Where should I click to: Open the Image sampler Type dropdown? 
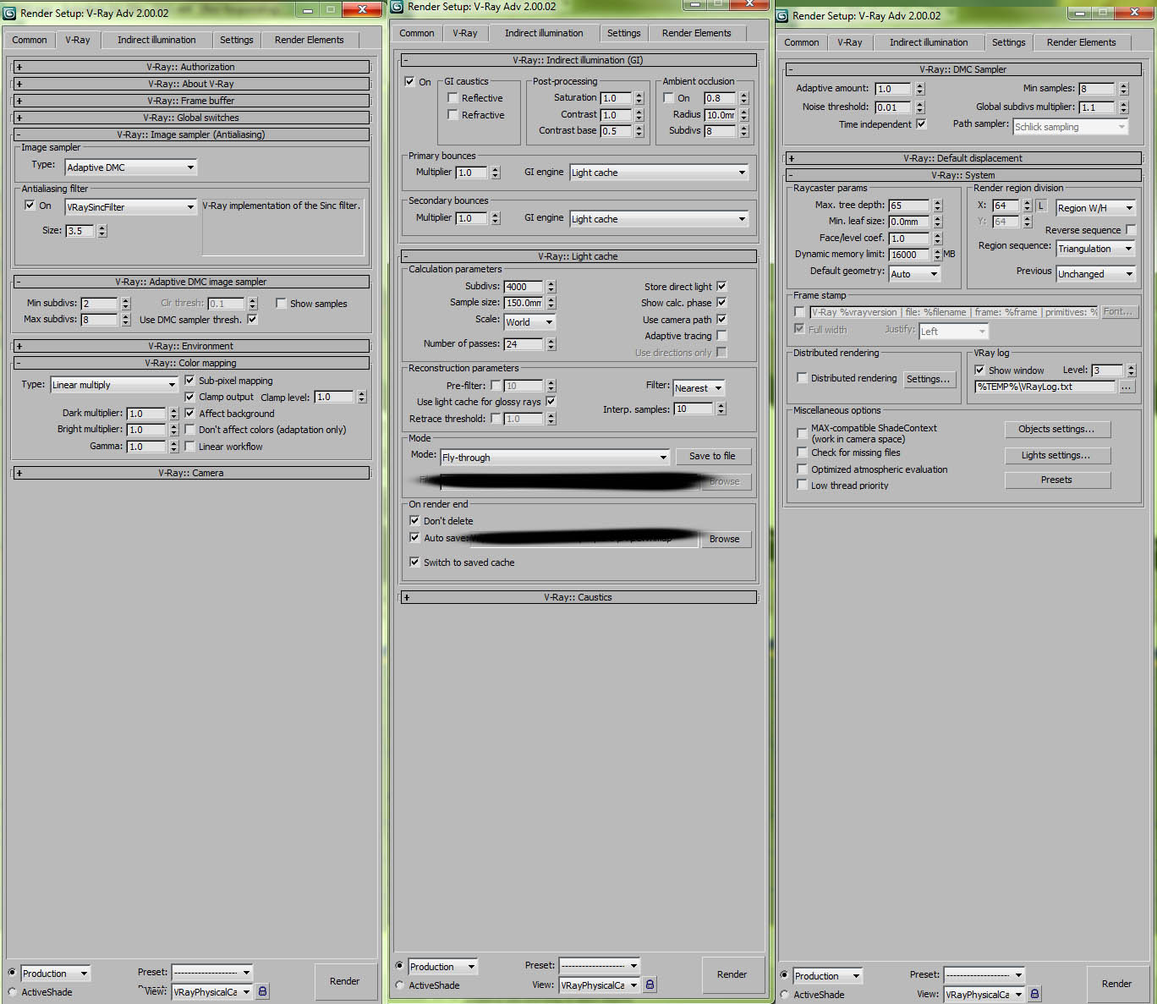click(131, 167)
